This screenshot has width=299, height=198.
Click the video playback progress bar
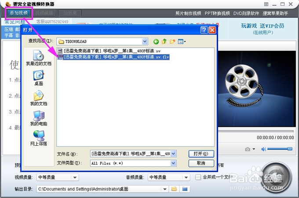[256, 131]
